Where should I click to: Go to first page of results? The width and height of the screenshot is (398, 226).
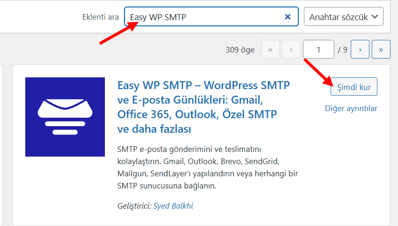click(x=271, y=49)
